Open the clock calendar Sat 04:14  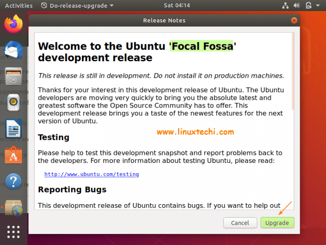[177, 6]
